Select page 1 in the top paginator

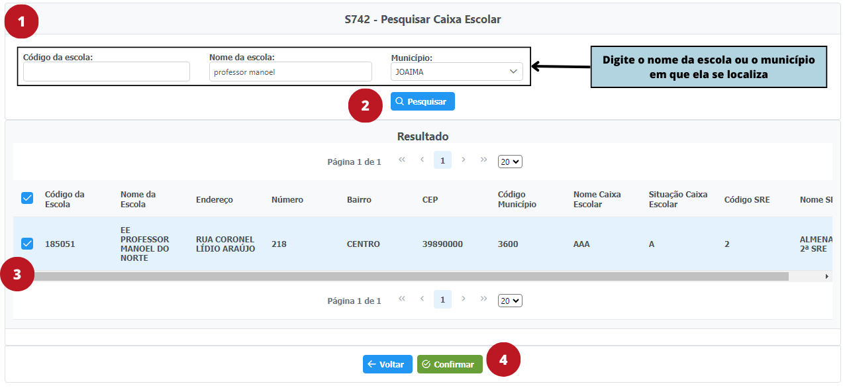442,160
